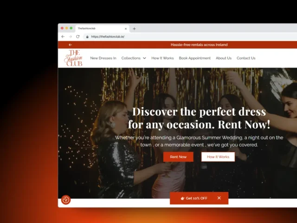Open Contact Us nav link

(x=246, y=58)
